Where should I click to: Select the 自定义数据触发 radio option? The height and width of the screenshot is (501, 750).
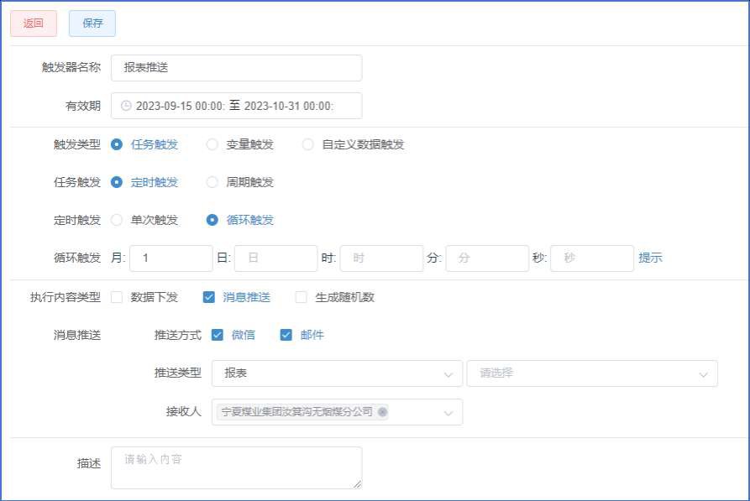pos(307,144)
